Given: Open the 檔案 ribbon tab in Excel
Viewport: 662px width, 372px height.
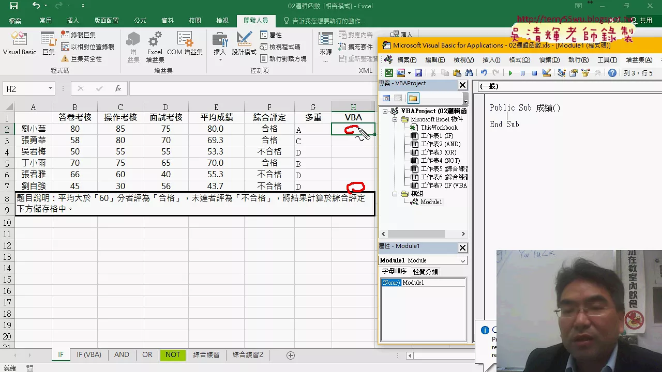Looking at the screenshot, I should click(x=16, y=21).
